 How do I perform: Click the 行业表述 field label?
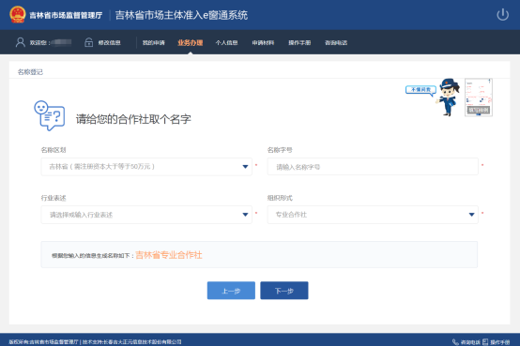tap(54, 198)
